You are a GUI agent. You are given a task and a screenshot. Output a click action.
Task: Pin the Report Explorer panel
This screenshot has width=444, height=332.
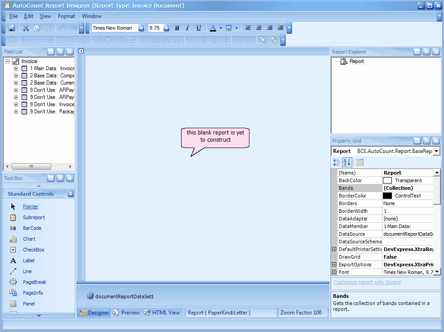point(427,51)
